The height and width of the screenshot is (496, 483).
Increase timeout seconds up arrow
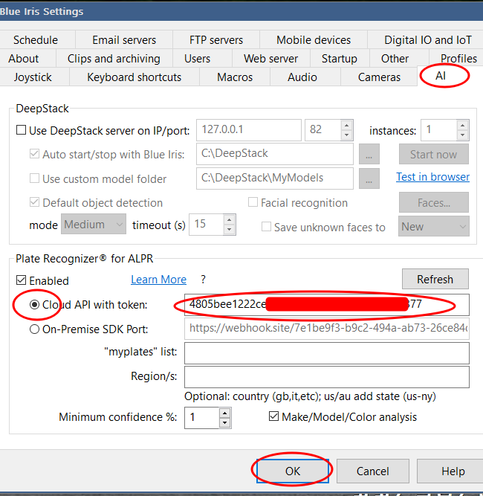(x=230, y=219)
